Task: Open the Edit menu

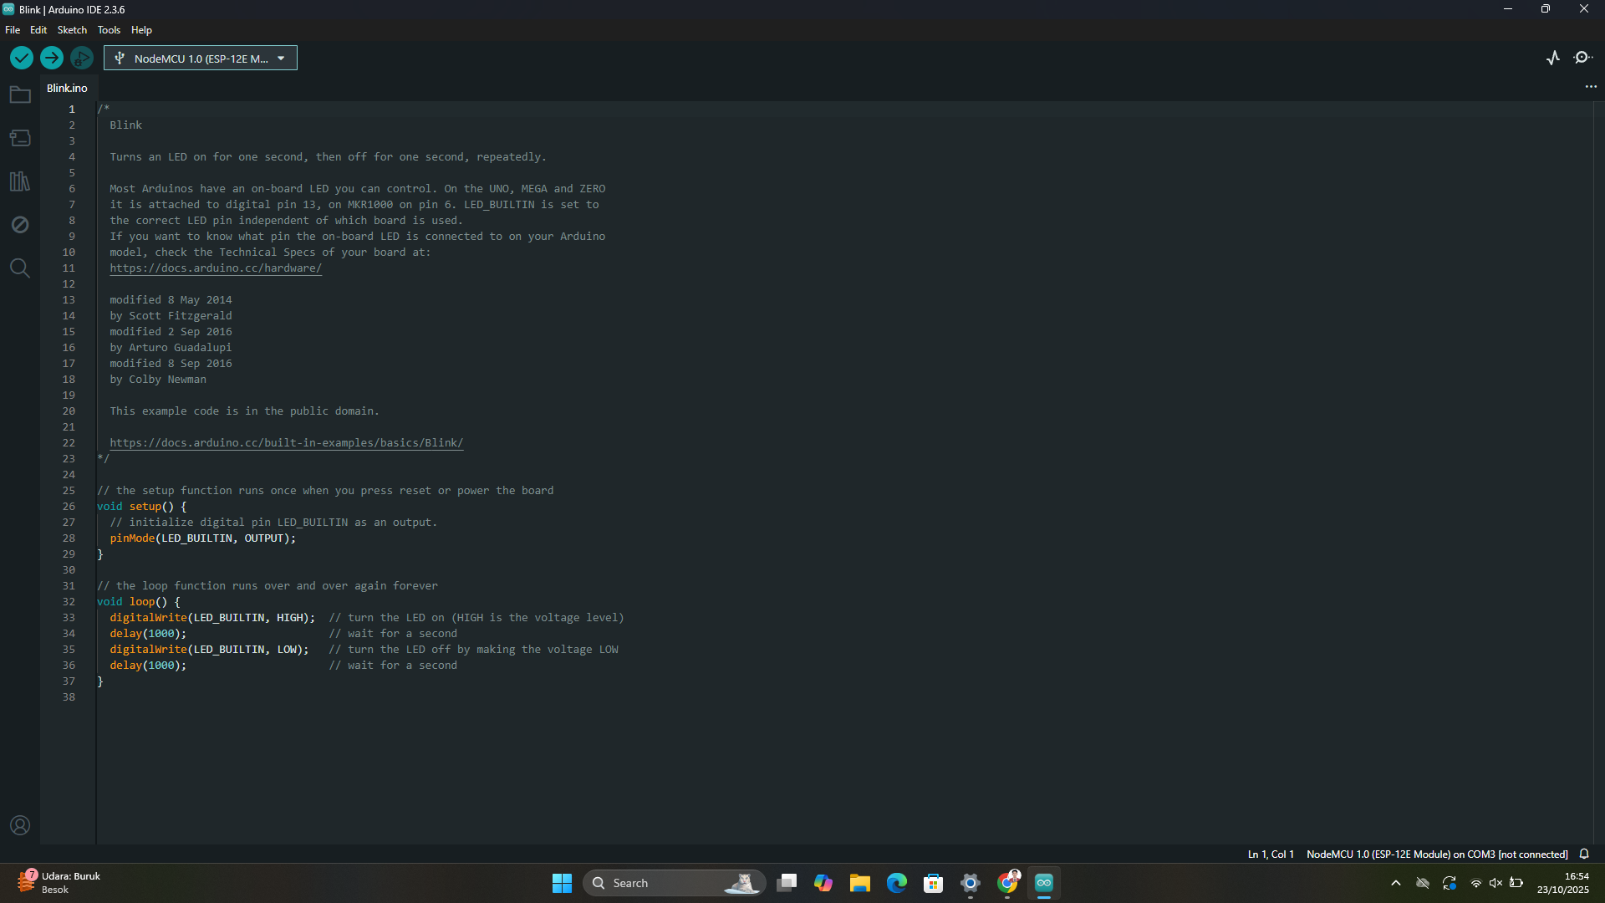Action: click(38, 30)
